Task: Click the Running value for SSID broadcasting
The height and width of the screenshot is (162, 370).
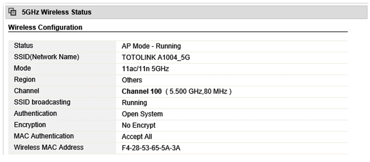Action: [x=134, y=103]
